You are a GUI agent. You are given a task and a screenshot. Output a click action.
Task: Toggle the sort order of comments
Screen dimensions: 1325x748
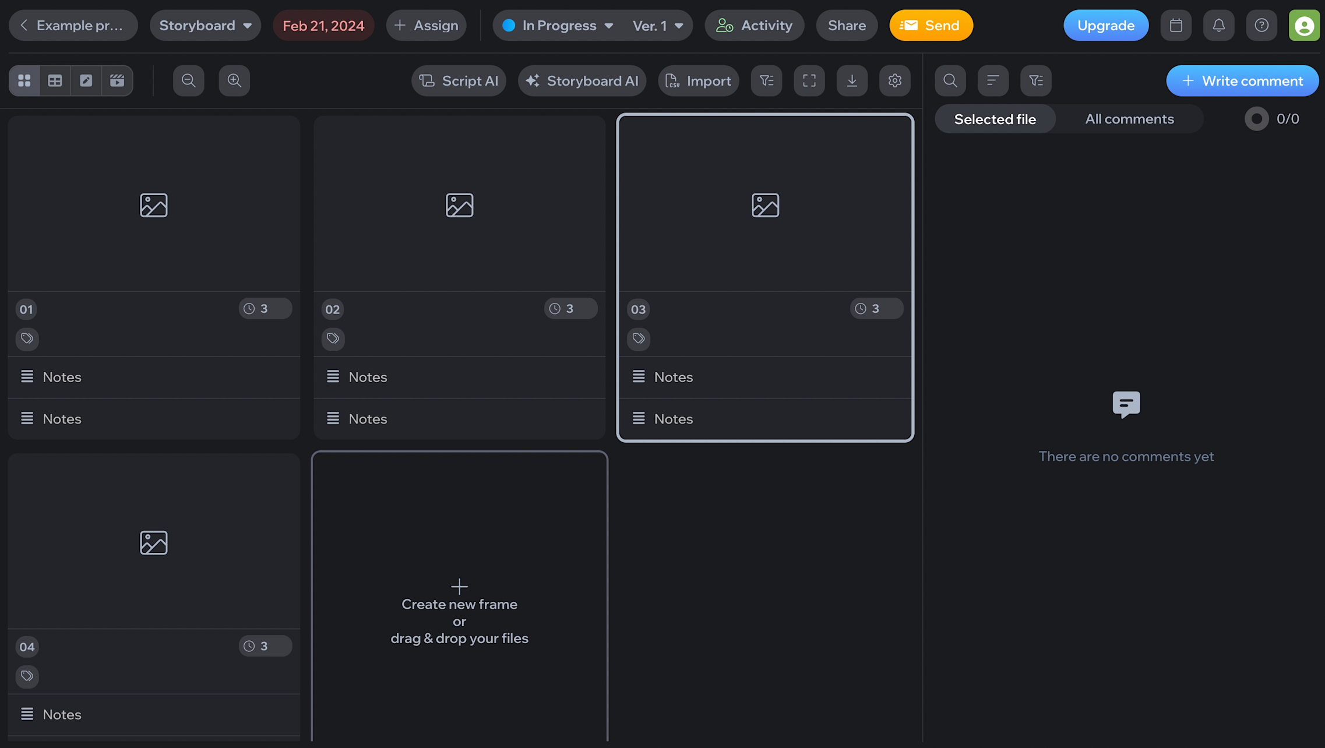pos(993,80)
